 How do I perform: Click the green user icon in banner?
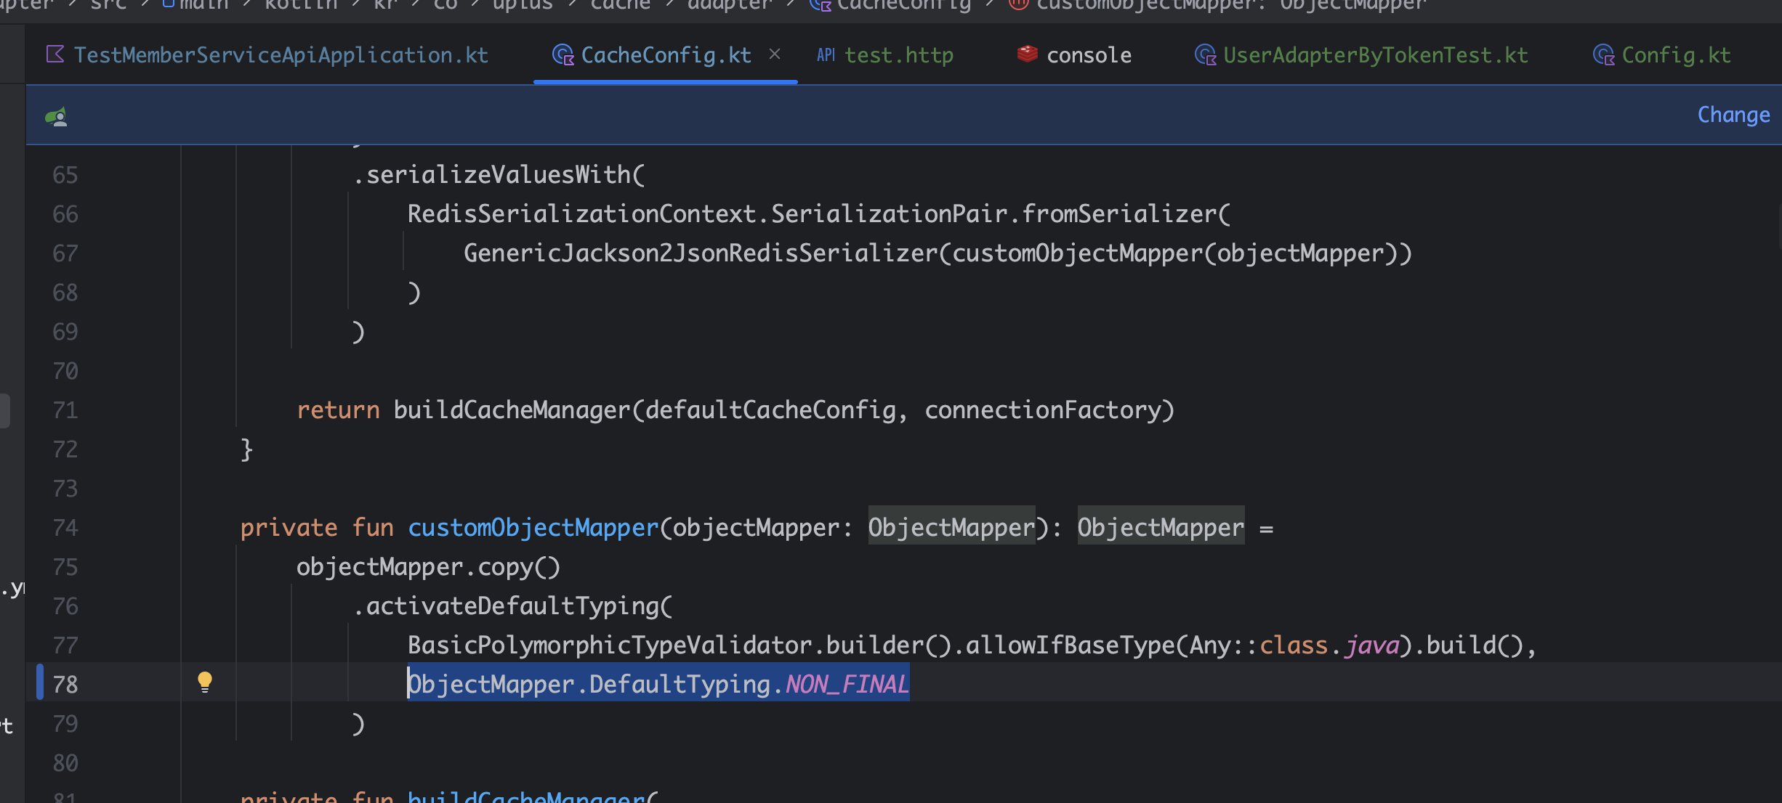click(57, 116)
